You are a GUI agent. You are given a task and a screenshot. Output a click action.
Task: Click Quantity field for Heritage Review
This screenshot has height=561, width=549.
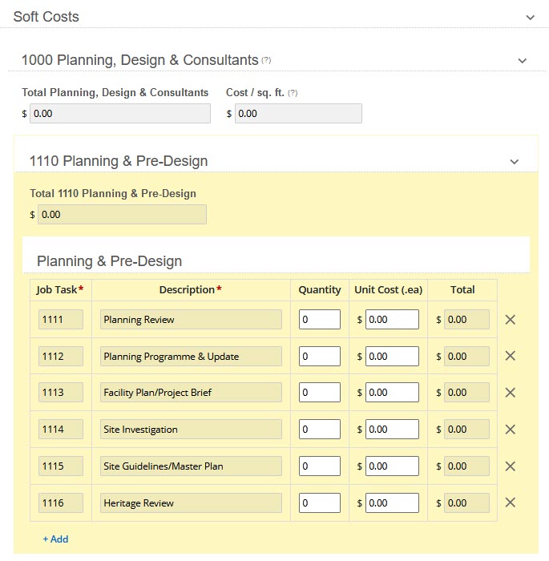[x=320, y=503]
